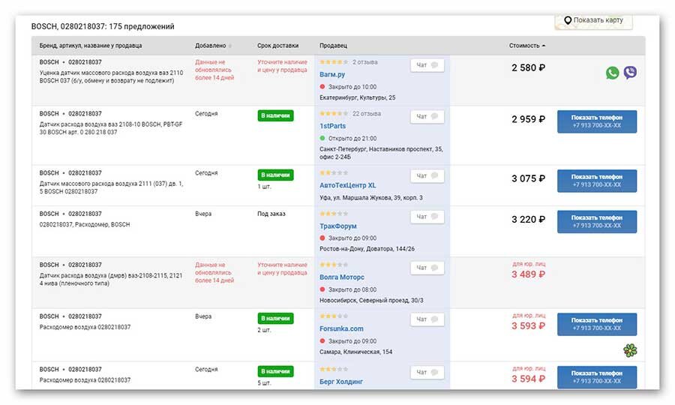
Task: Open chat with 1stParts seller
Action: pos(427,116)
